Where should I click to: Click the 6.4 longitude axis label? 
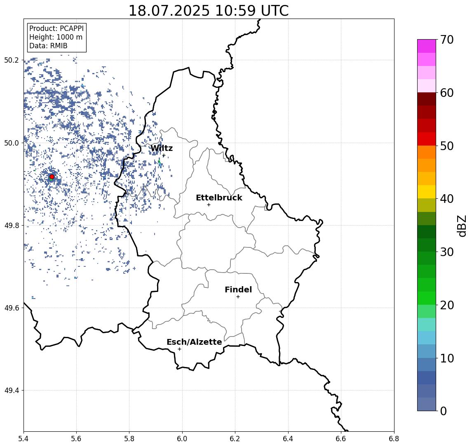(289, 439)
